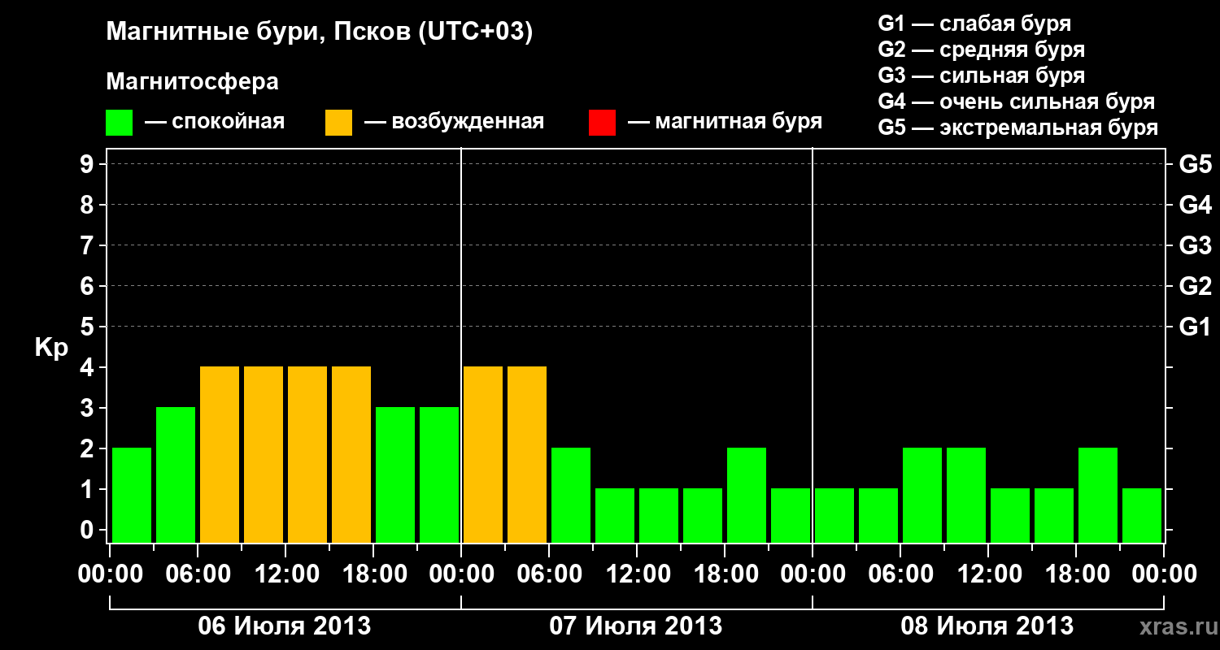The height and width of the screenshot is (650, 1220).
Task: Click the 07 Июля 00:00–03:00 orange bar
Action: pyautogui.click(x=483, y=454)
